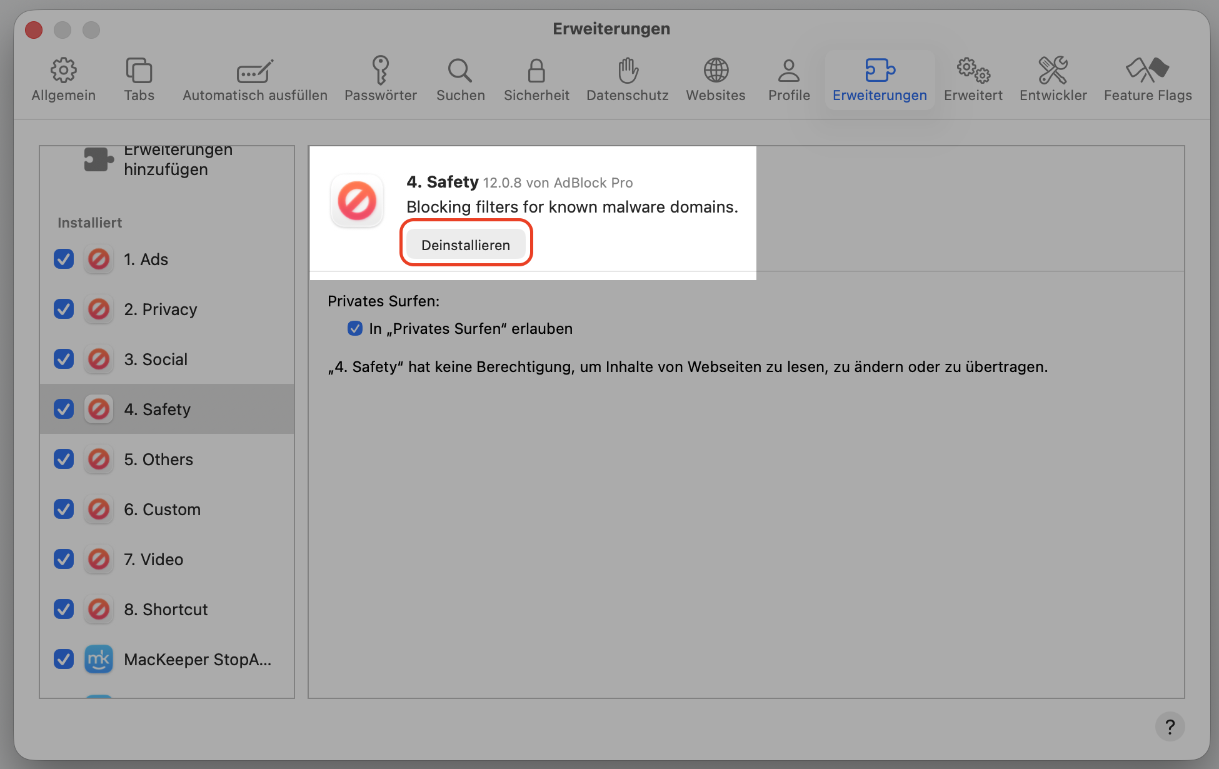
Task: Click Erweiterungen hinzufügen label
Action: pyautogui.click(x=178, y=160)
